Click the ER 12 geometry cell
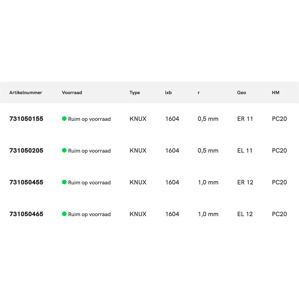The height and width of the screenshot is (299, 299). 245,182
